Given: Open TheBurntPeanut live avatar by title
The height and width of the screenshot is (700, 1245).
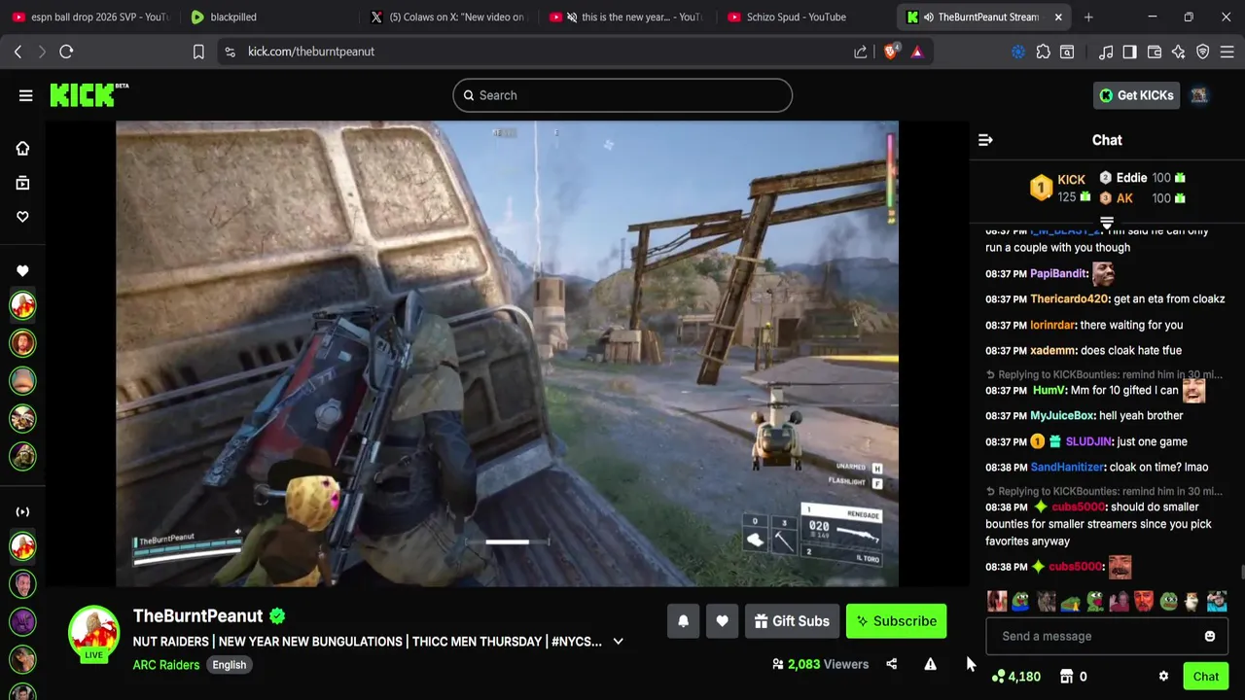Looking at the screenshot, I should pos(93,634).
